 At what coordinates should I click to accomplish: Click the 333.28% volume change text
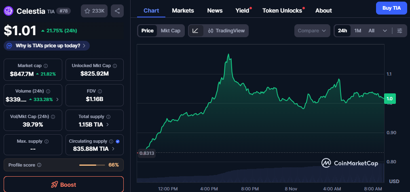tap(42, 99)
